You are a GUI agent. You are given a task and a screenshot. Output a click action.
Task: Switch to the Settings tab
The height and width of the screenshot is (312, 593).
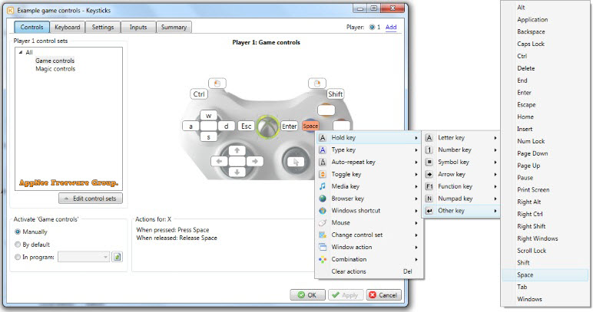[103, 27]
